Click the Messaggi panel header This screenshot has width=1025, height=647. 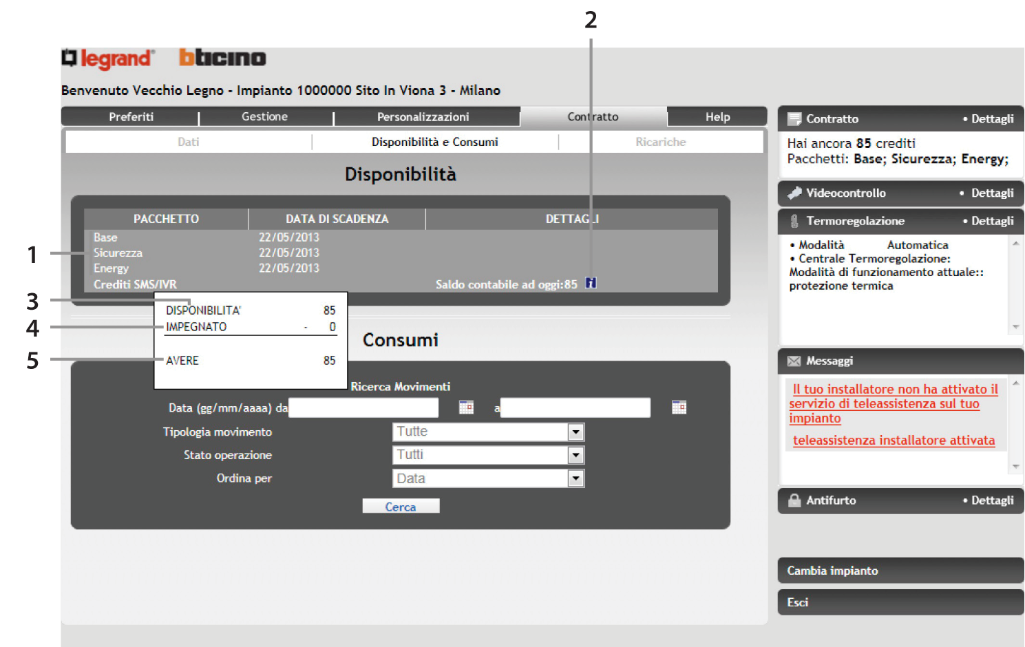tap(901, 361)
